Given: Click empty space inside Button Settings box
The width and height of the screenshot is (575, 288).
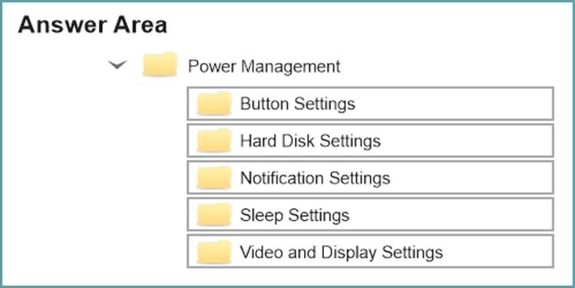Looking at the screenshot, I should tap(454, 104).
